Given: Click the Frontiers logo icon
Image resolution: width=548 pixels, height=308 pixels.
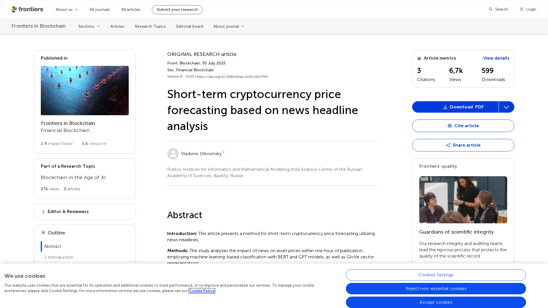Looking at the screenshot, I should pyautogui.click(x=15, y=9).
